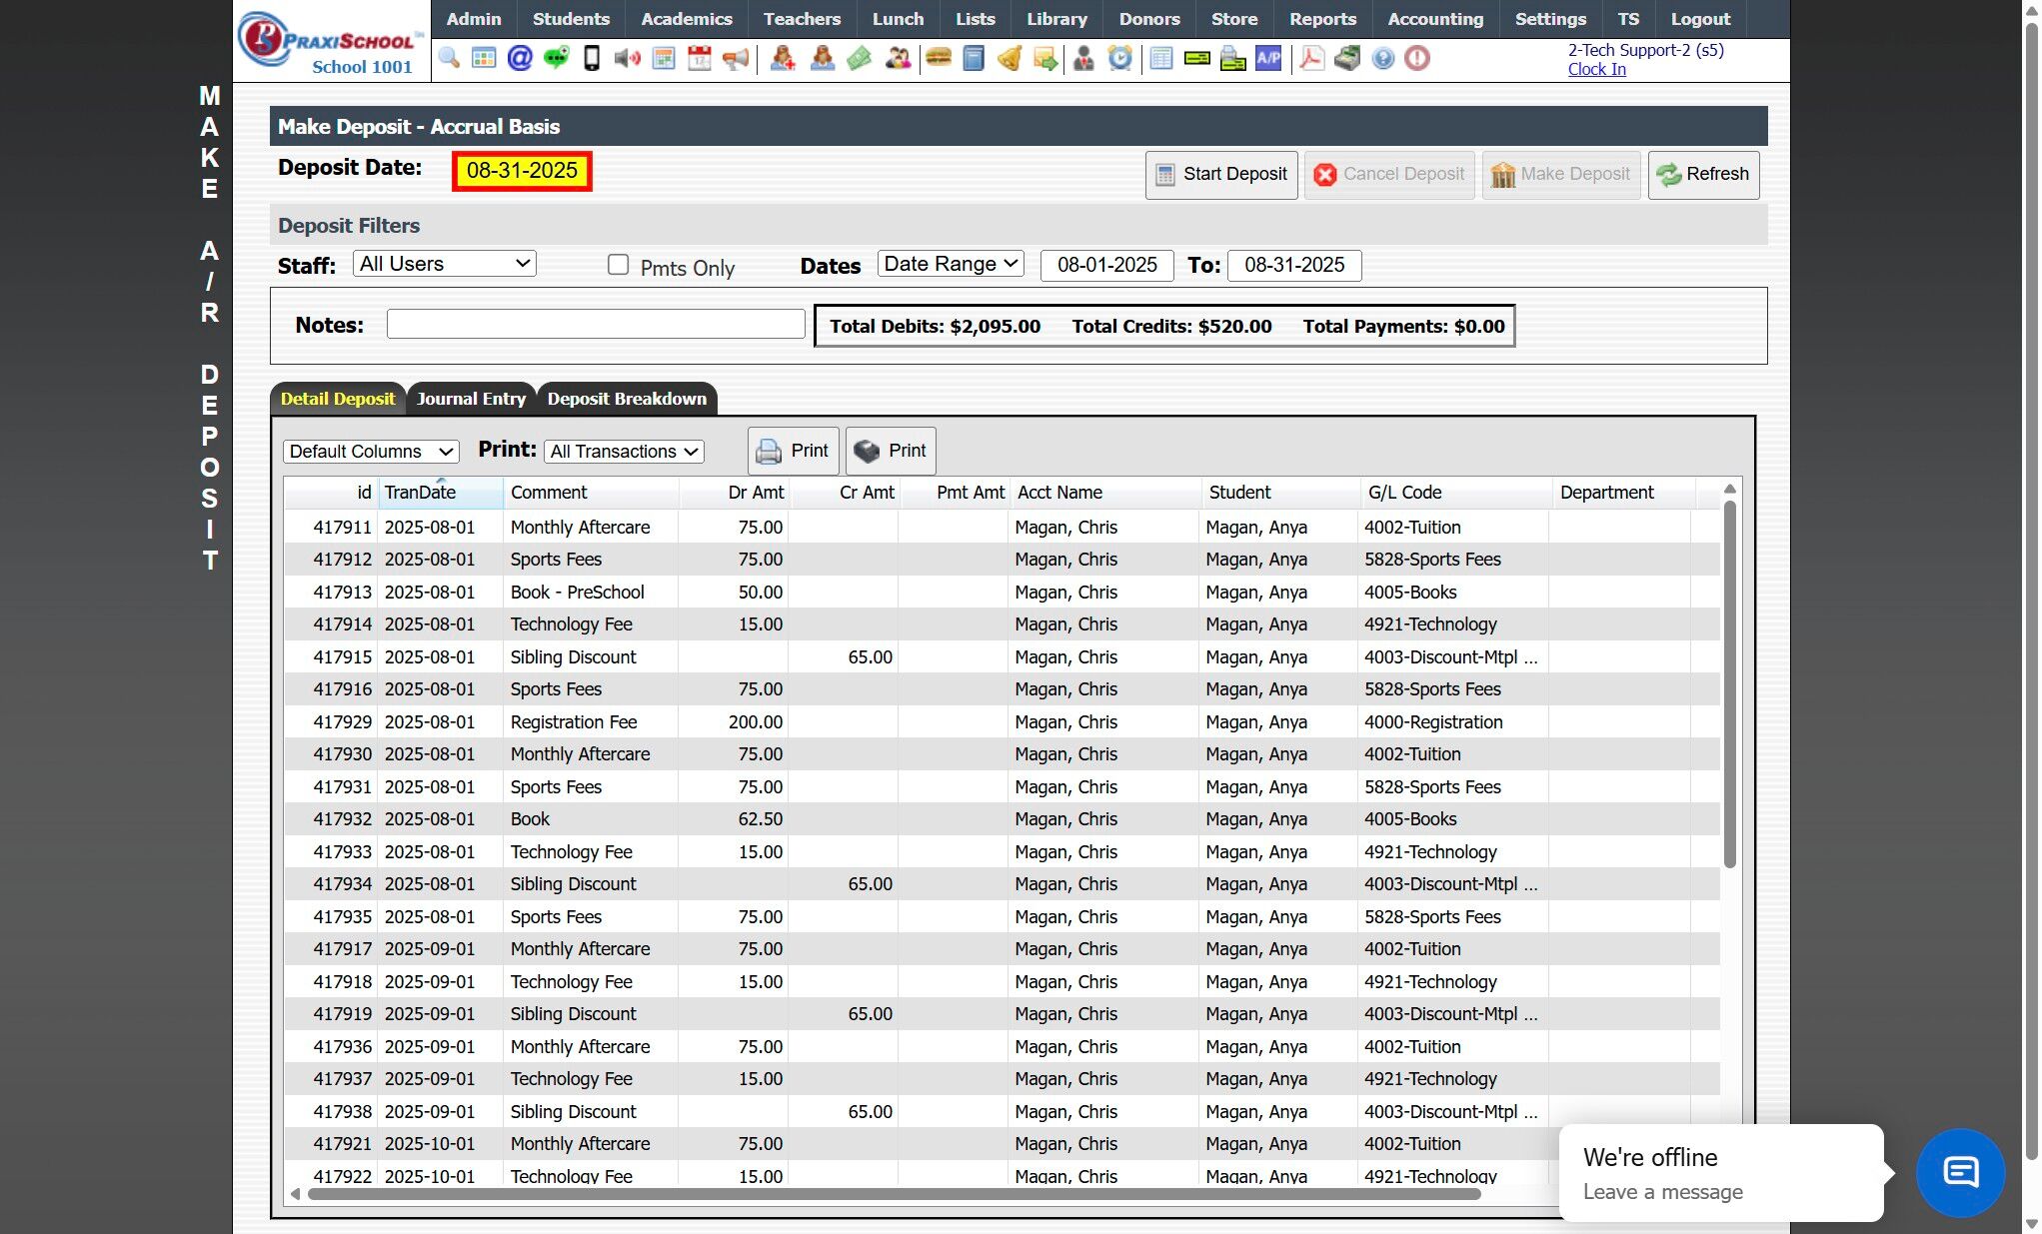
Task: Click the mobile phone icon
Action: [x=592, y=59]
